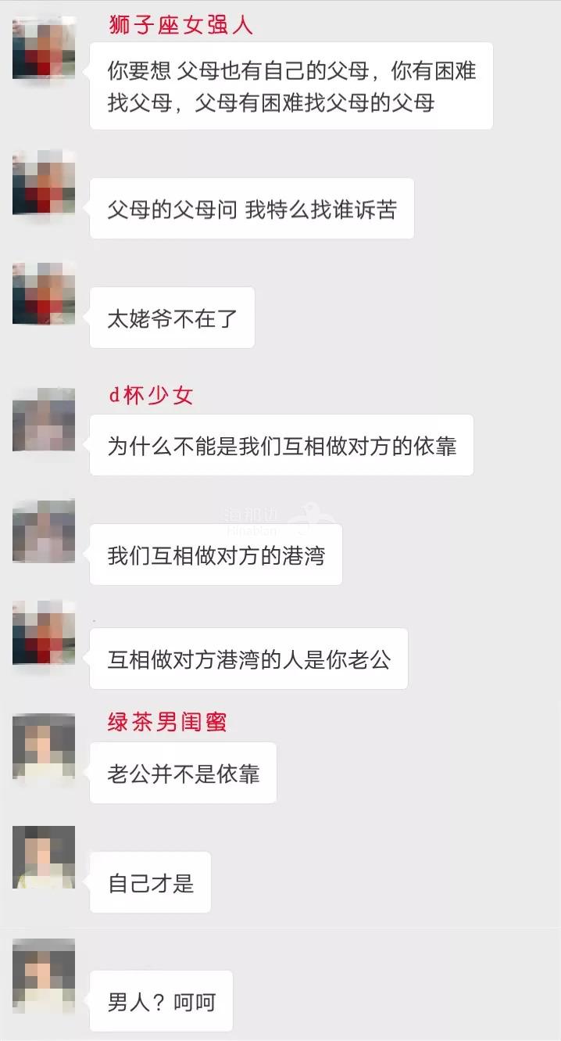Image resolution: width=561 pixels, height=1041 pixels.
Task: Tap d杯少女's avatar by 为什么不能是 message
Action: click(44, 420)
